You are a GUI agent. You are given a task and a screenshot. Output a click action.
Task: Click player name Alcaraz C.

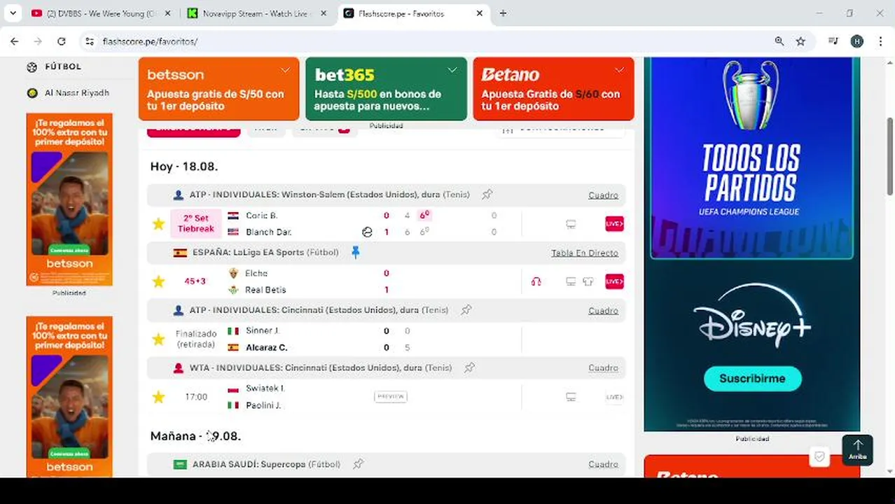coord(267,347)
